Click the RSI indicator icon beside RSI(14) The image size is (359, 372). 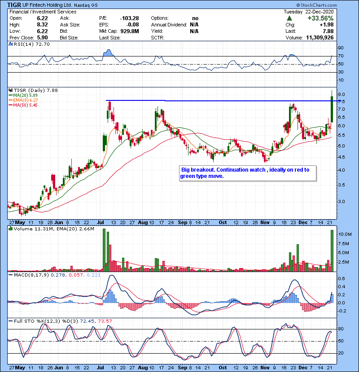[10, 44]
